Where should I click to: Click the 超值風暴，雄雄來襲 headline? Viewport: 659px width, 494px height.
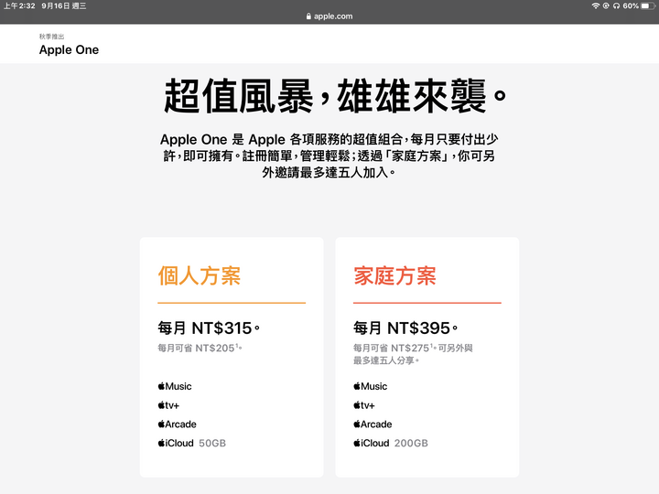pyautogui.click(x=335, y=96)
